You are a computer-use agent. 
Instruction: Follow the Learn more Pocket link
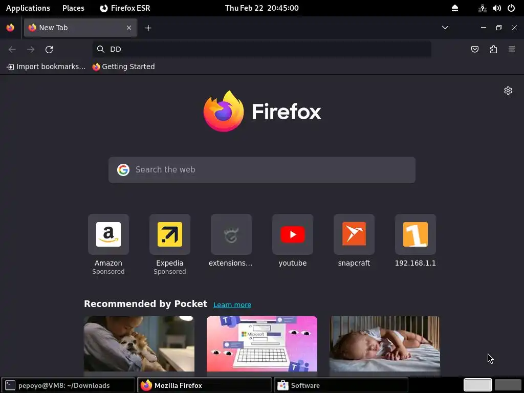tap(232, 305)
